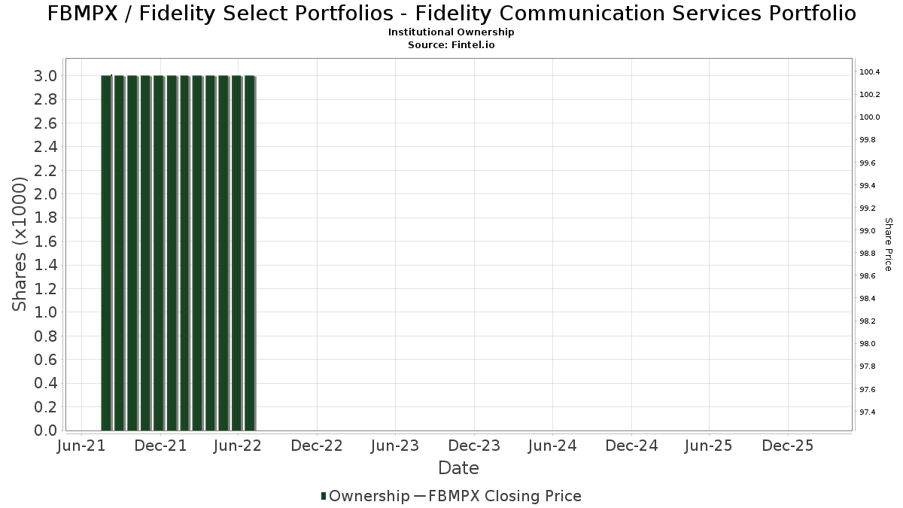Viewport: 903px width, 508px height.
Task: Click the Share Price right axis title
Action: tap(888, 244)
